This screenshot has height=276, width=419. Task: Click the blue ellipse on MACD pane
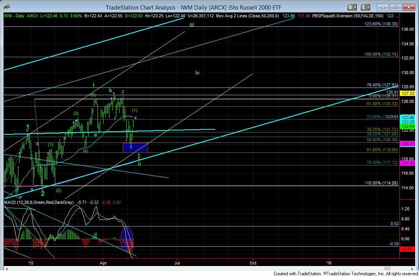click(127, 240)
